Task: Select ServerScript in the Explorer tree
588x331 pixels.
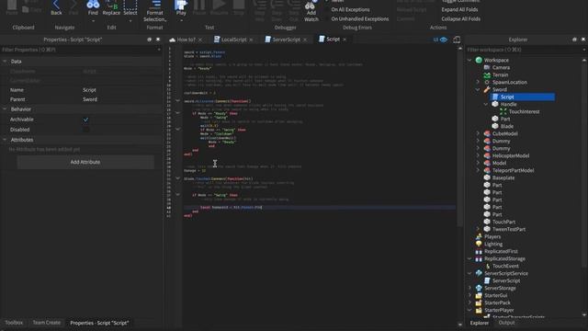Action: tap(506, 280)
